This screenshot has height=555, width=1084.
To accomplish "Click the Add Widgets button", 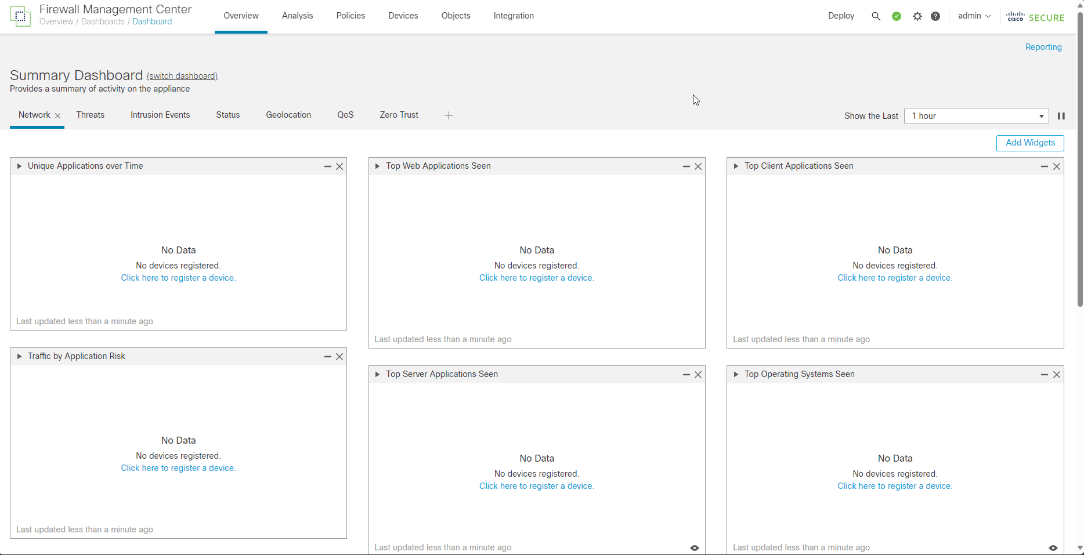I will pos(1029,143).
